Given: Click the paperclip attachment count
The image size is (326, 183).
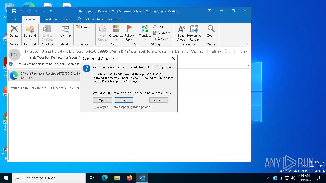Looking at the screenshot, I should (x=227, y=52).
